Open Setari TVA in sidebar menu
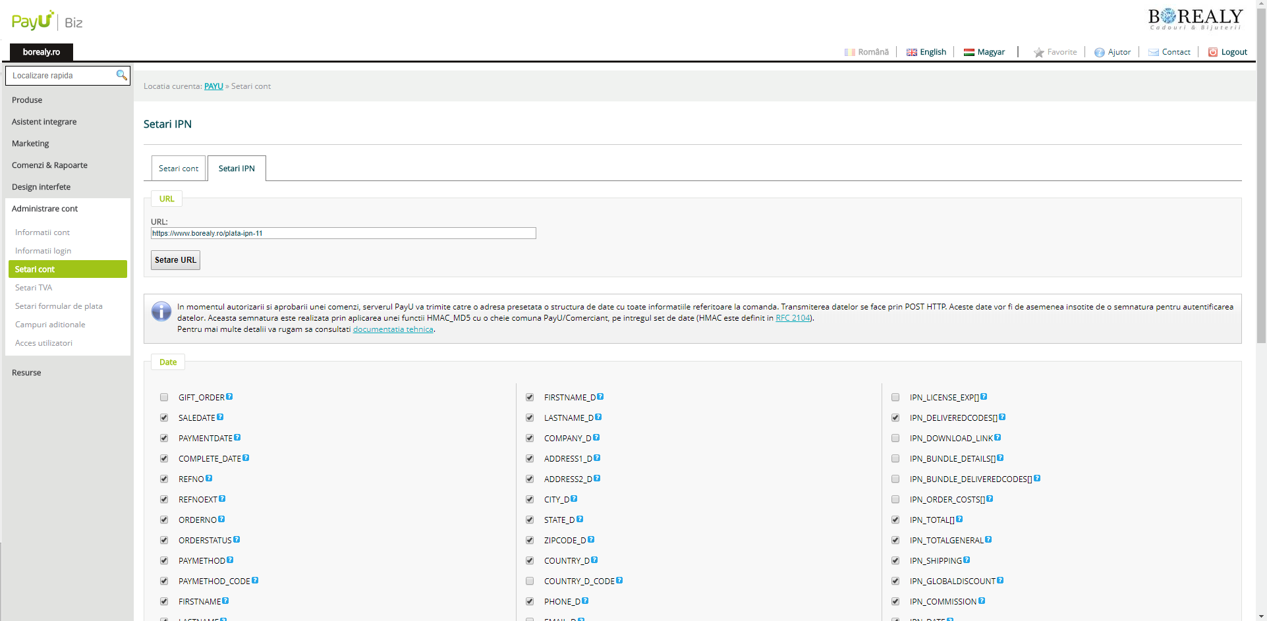Screen dimensions: 1267x621 34,288
